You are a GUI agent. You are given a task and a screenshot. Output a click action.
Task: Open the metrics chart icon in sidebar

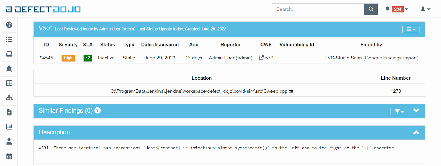tap(9, 127)
